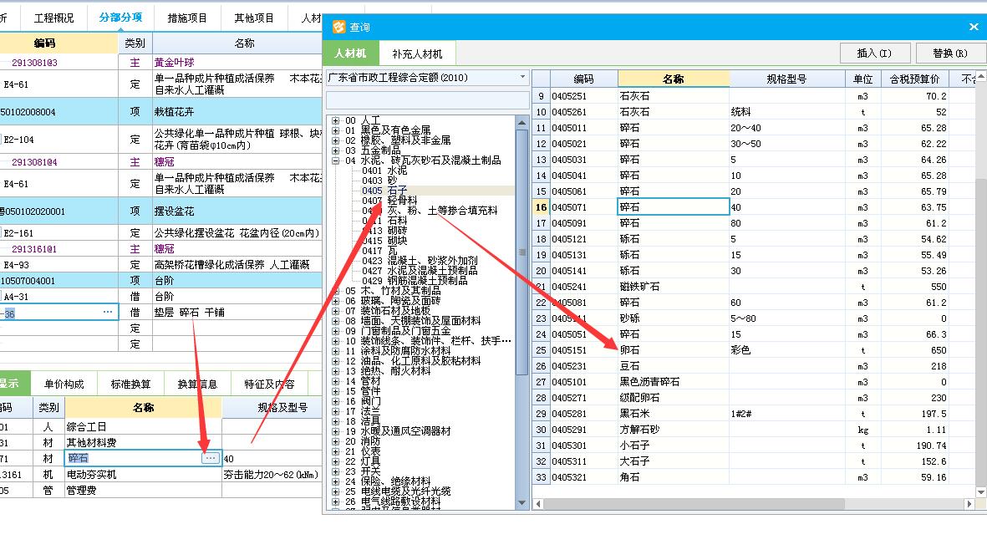Click the 查询 dialog logo icon
987x560 pixels.
[338, 27]
